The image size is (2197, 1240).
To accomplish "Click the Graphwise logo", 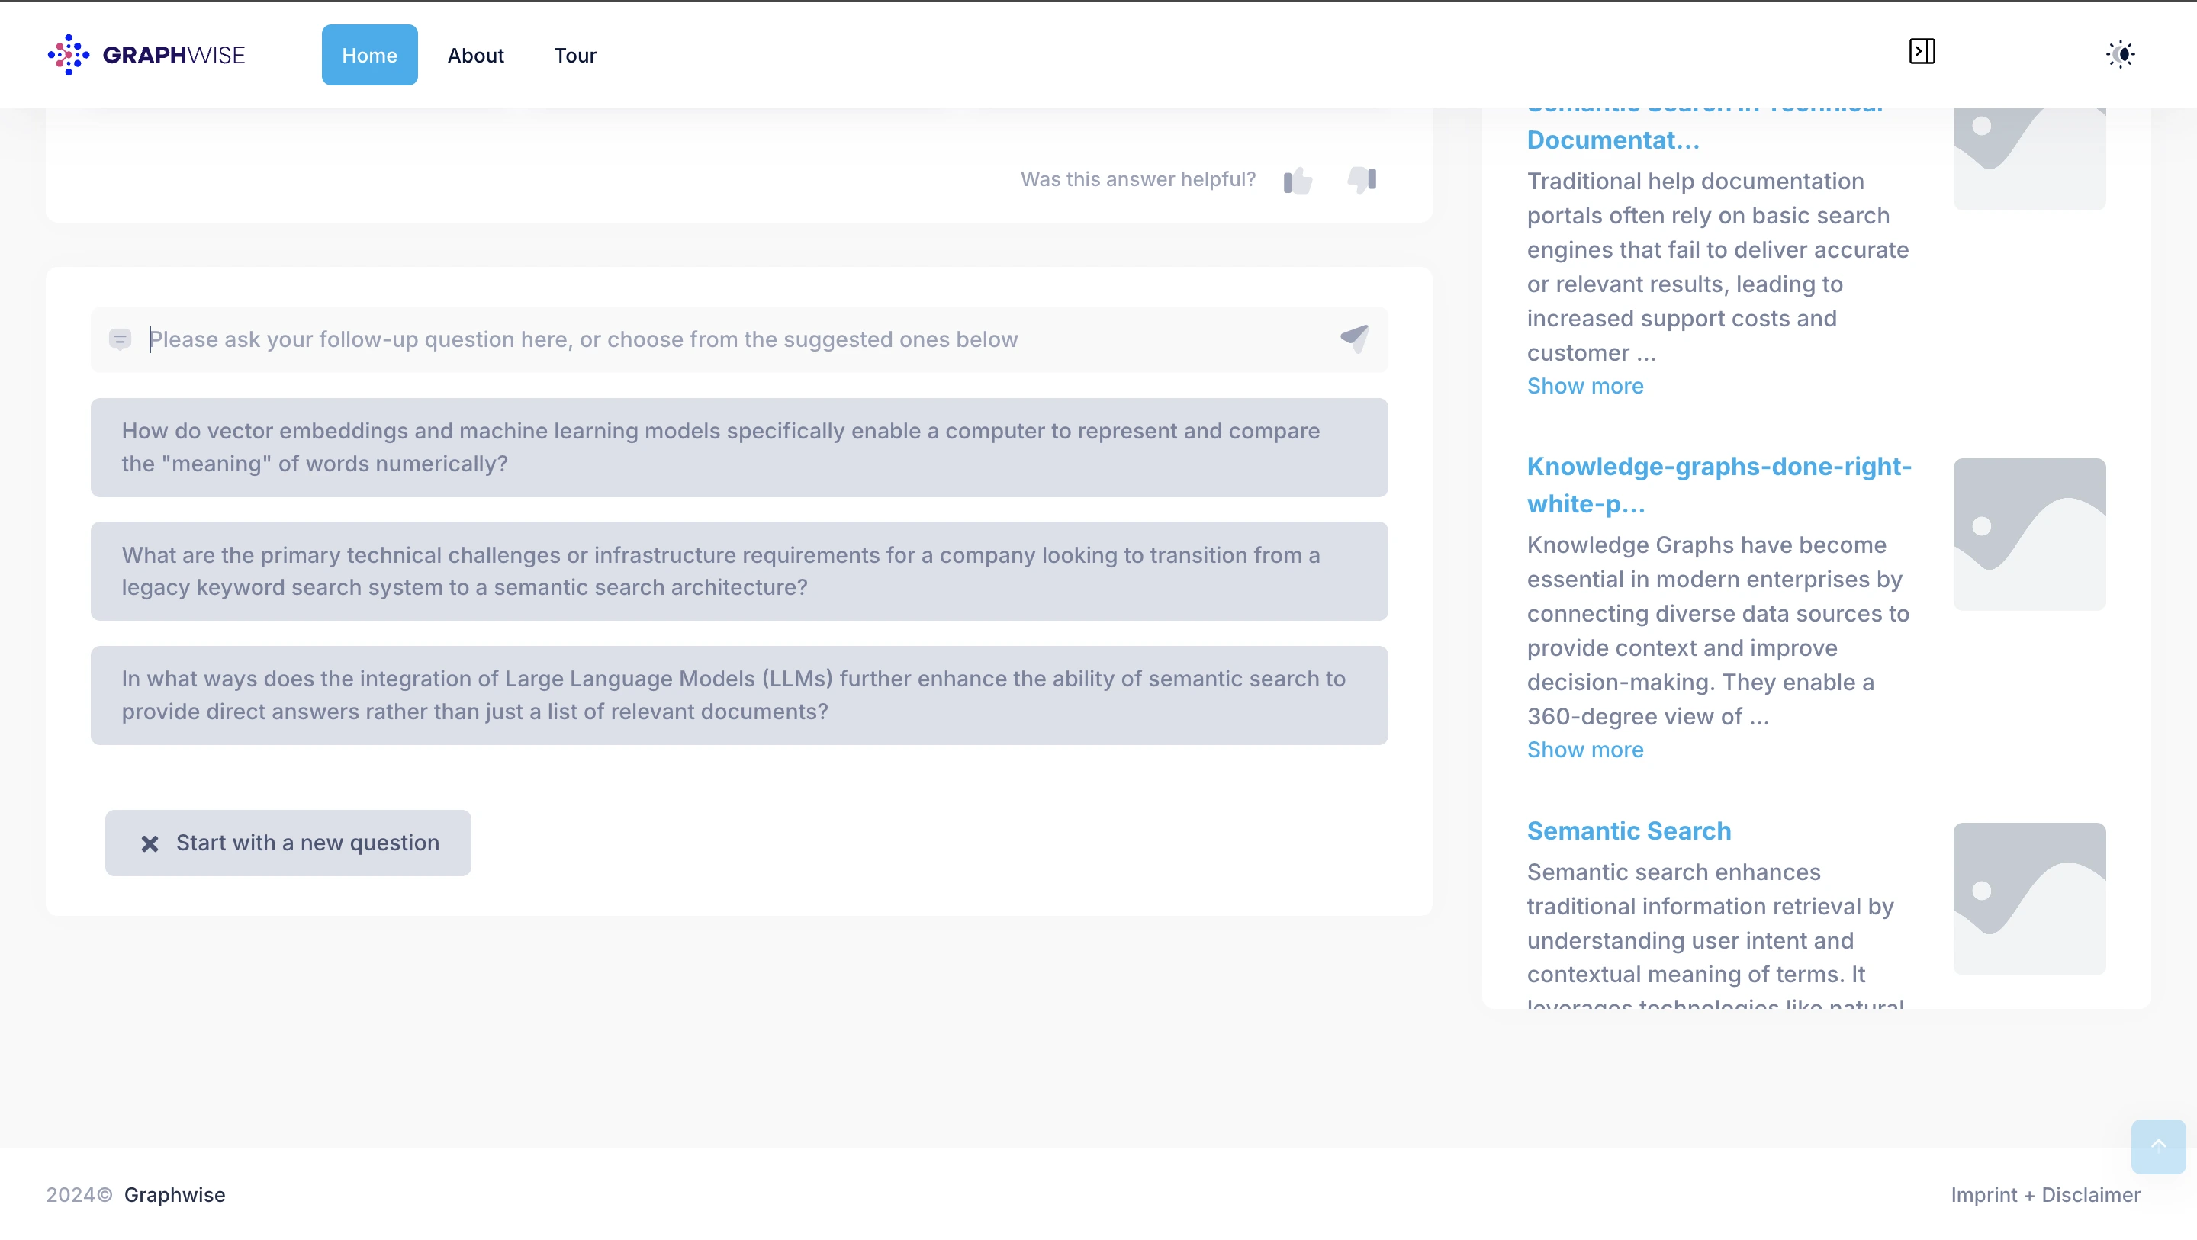I will [x=146, y=56].
